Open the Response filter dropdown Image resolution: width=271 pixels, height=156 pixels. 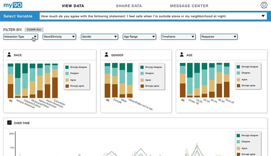pos(219,37)
